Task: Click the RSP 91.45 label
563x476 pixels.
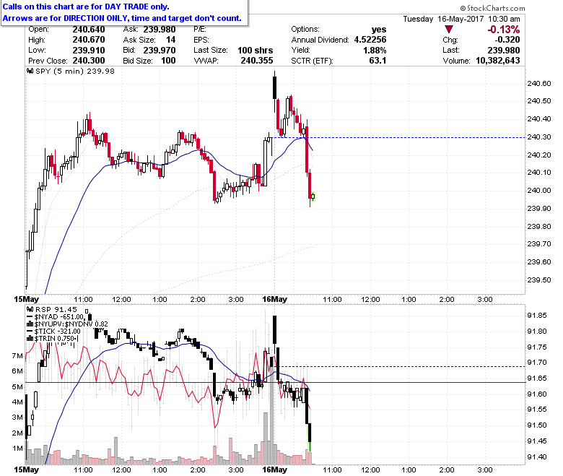Action: [56, 309]
